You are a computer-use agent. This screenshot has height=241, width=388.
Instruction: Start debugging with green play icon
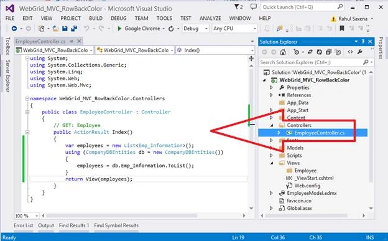(x=119, y=29)
